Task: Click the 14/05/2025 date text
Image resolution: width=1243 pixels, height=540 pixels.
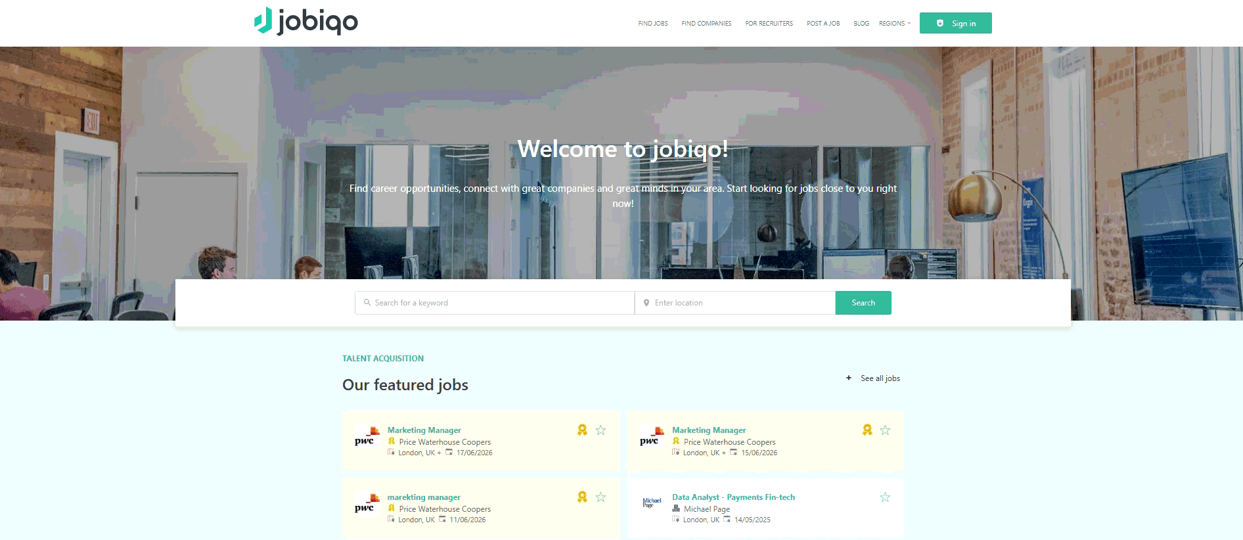Action: 752,520
